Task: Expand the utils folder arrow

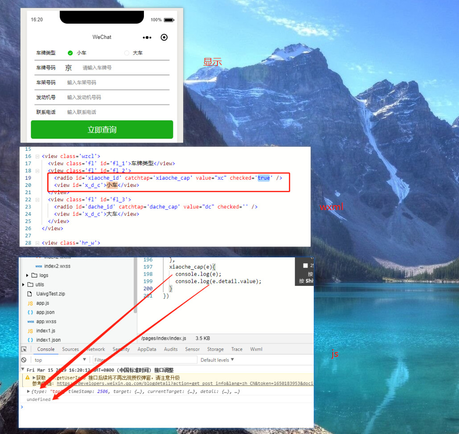Action: pos(24,285)
